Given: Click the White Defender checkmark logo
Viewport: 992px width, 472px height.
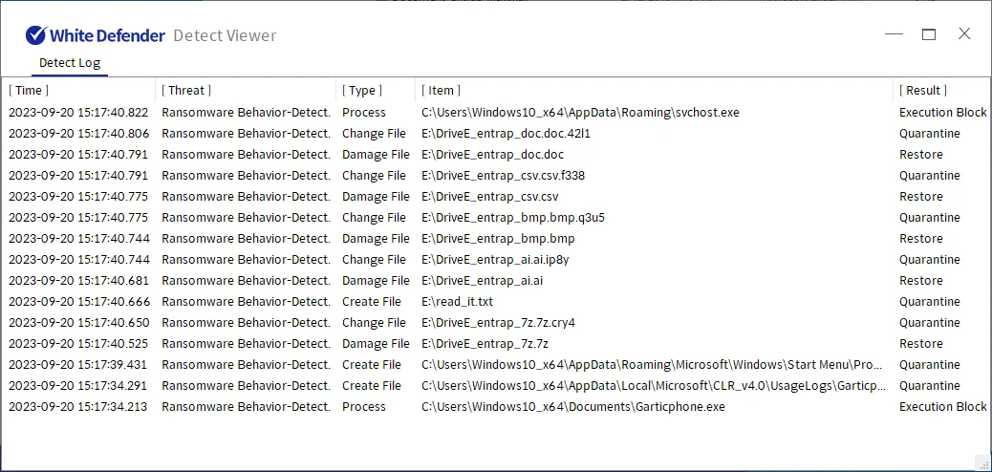Looking at the screenshot, I should coord(36,35).
